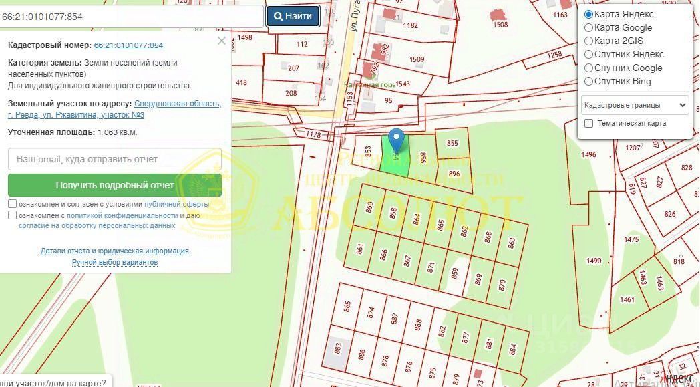Click parcel 870 on the map
Viewport: 700px width, 387px height.
502,285
